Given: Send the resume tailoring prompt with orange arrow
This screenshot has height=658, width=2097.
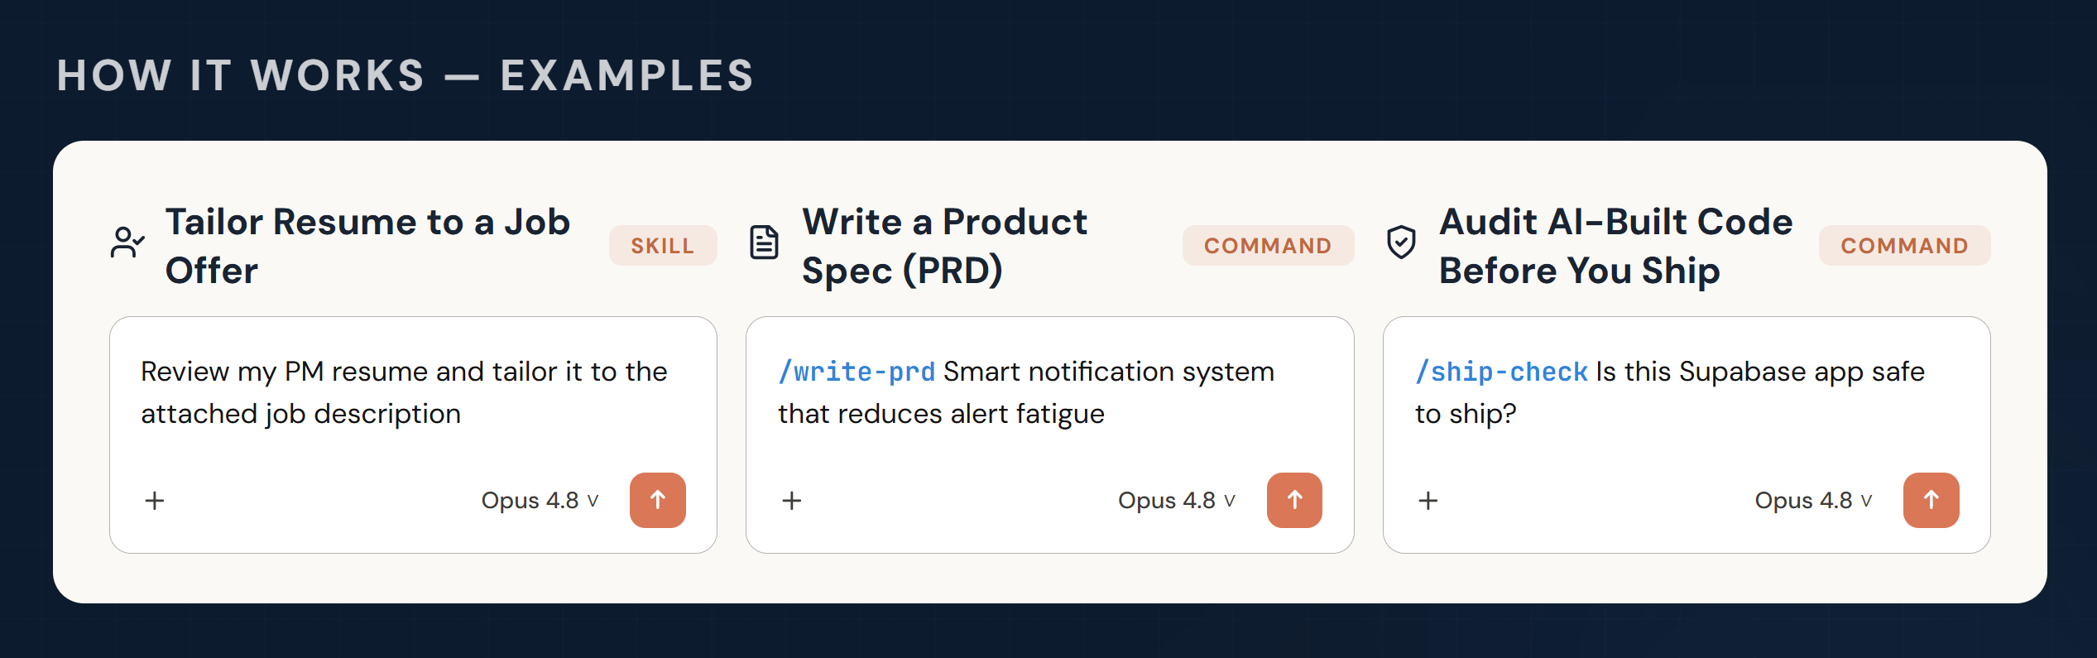Looking at the screenshot, I should pyautogui.click(x=658, y=500).
